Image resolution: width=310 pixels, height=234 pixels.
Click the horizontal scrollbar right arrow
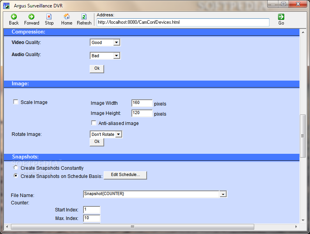click(296, 227)
